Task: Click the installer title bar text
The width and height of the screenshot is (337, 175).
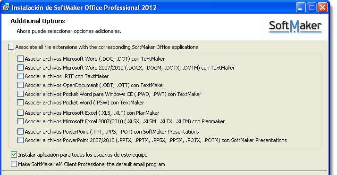Action: click(84, 8)
